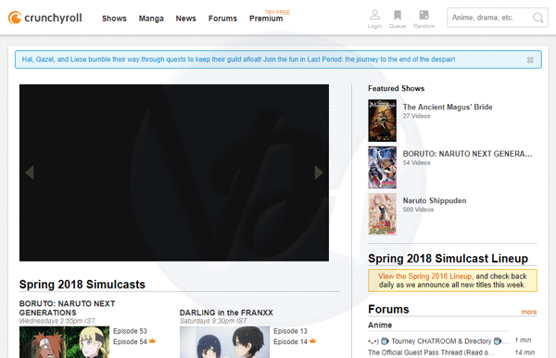Click the Anime forum category label
Viewport: 556px width, 358px height.
click(x=380, y=325)
